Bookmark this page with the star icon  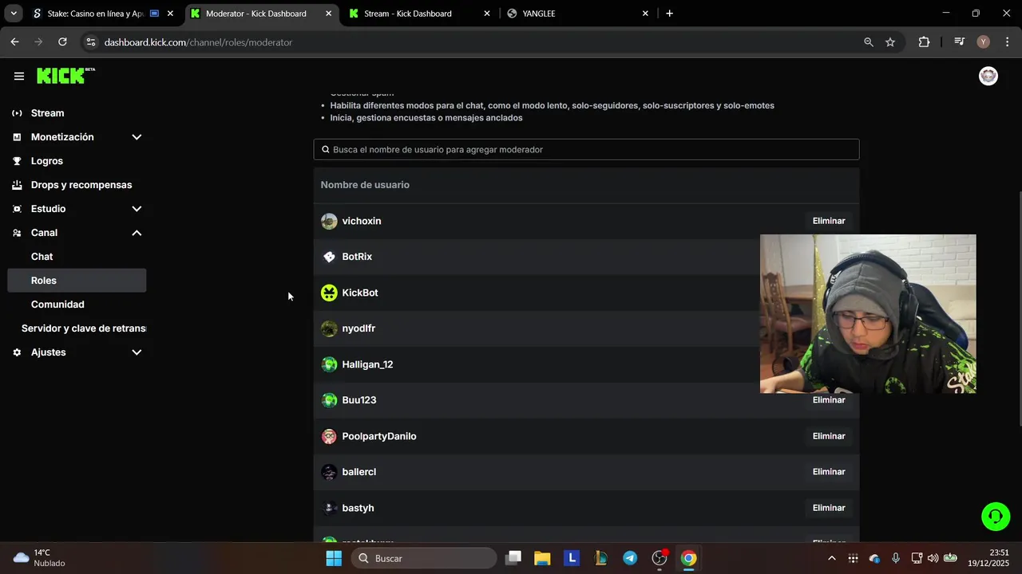[890, 42]
